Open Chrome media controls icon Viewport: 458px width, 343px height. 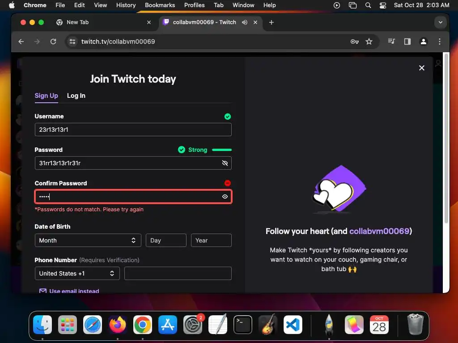coord(391,42)
